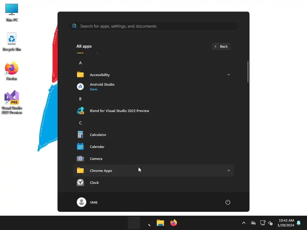This screenshot has width=307, height=230.
Task: Jump to letter C section header
Action: pyautogui.click(x=80, y=122)
